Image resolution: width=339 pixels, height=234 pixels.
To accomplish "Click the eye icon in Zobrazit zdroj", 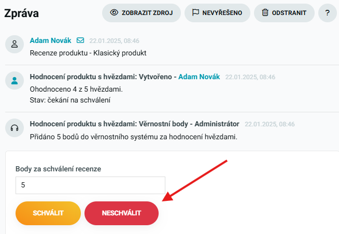I will click(x=114, y=12).
